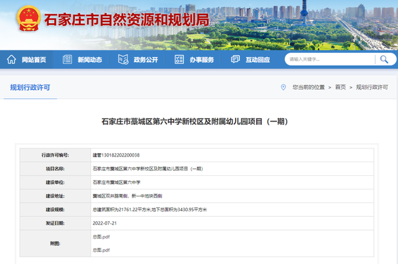Open the upper 总图.pdf attachment
Image resolution: width=398 pixels, height=264 pixels.
(101, 238)
